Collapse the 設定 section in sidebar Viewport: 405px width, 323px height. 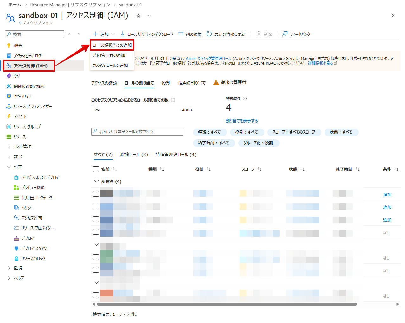[9, 167]
